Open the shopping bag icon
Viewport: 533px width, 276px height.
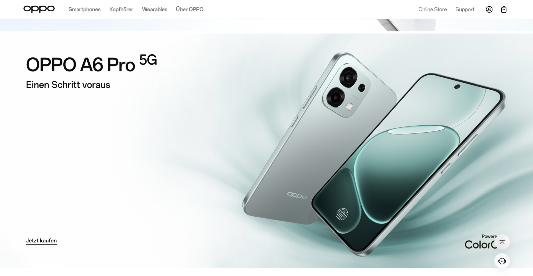(504, 9)
